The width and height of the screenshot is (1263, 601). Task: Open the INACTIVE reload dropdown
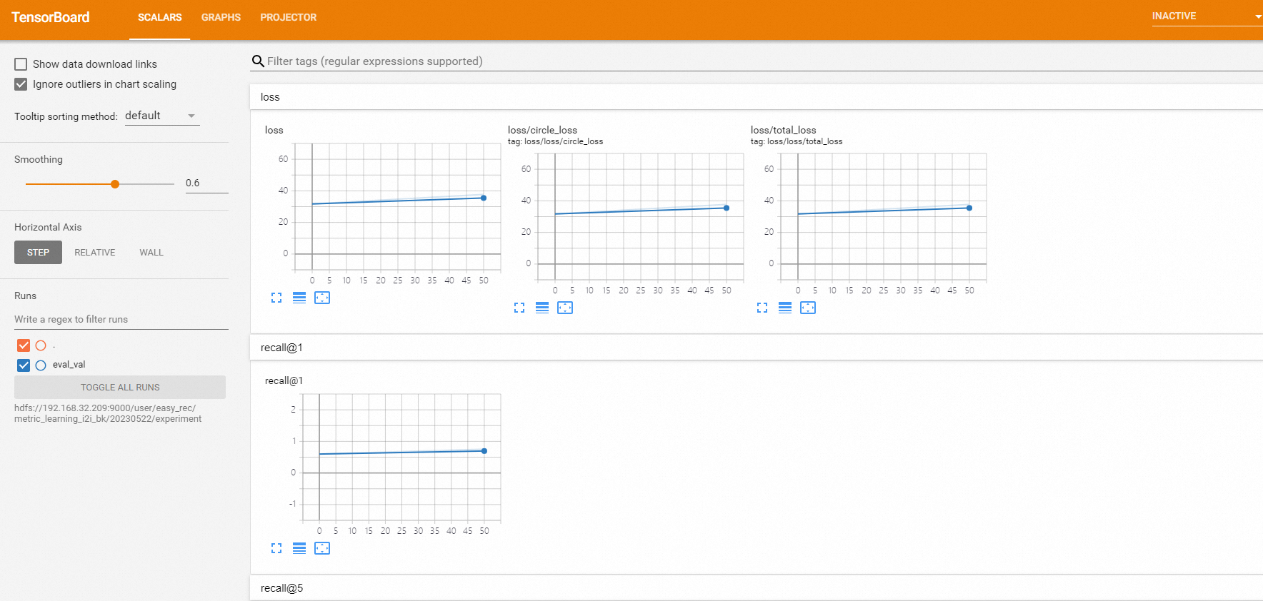(1207, 16)
